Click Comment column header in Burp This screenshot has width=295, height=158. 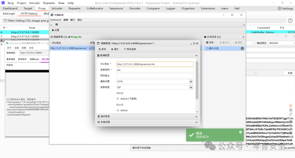tap(263, 28)
